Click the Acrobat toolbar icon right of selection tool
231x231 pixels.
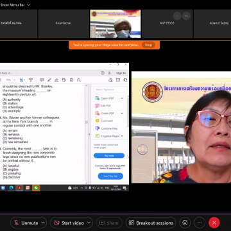tap(31, 80)
